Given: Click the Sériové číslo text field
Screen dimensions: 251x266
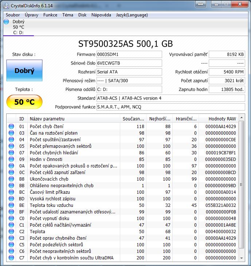Looking at the screenshot, I should coord(129,63).
